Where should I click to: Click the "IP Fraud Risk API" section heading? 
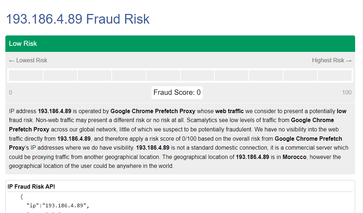[x=31, y=187]
